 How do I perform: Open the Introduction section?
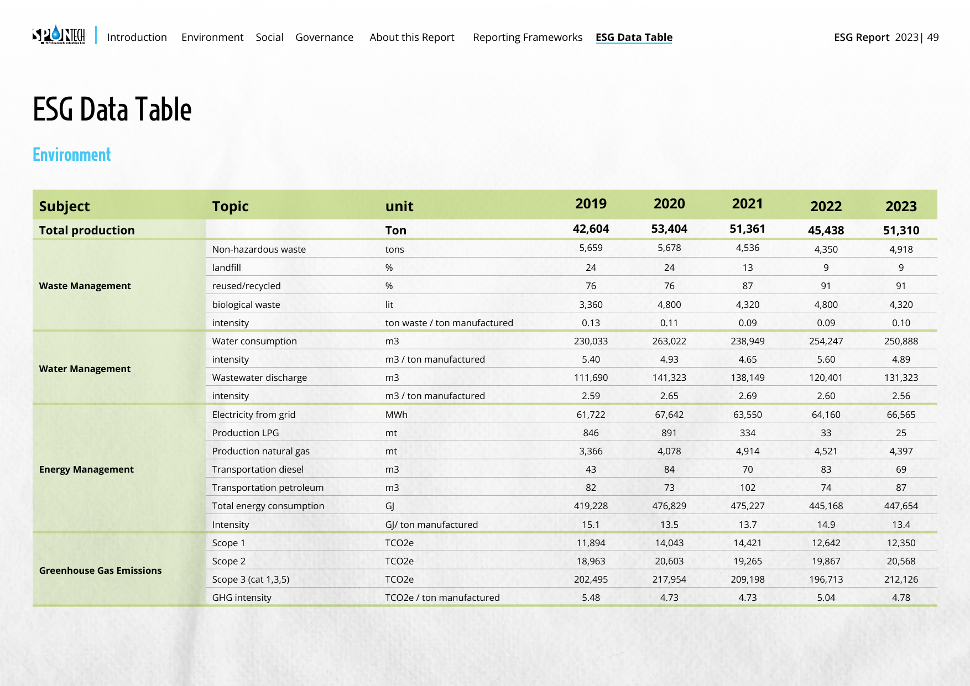click(x=137, y=37)
